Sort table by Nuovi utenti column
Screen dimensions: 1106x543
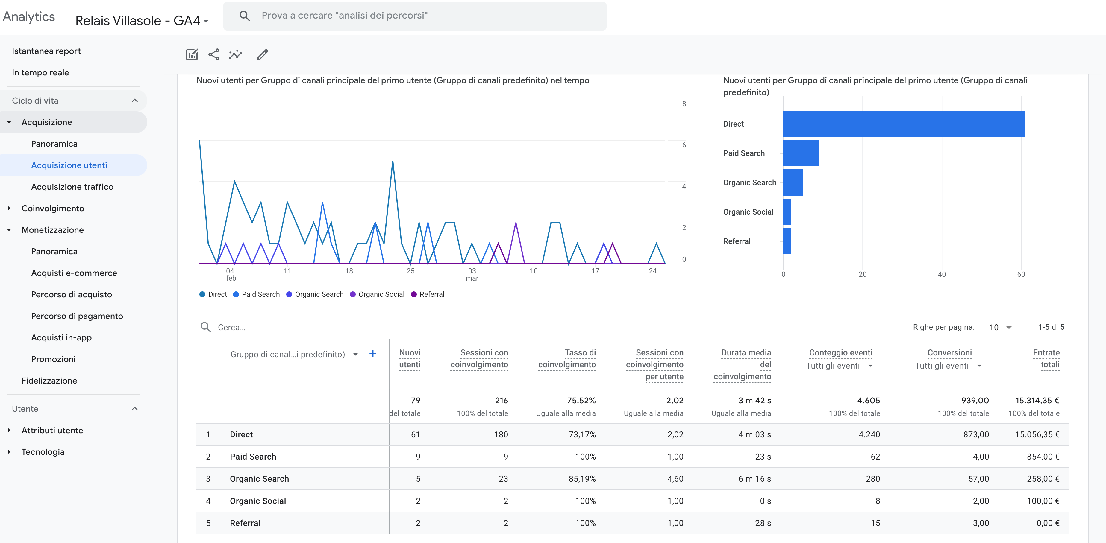409,359
